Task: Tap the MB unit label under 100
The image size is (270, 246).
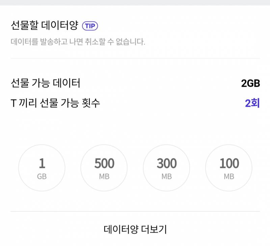Action: [x=229, y=176]
